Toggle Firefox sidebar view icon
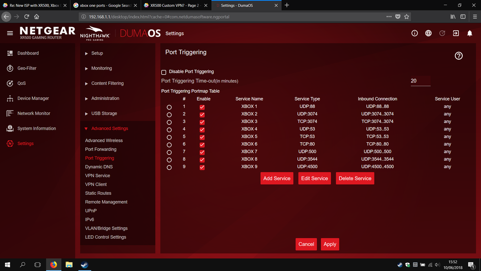The image size is (481, 271). click(463, 16)
